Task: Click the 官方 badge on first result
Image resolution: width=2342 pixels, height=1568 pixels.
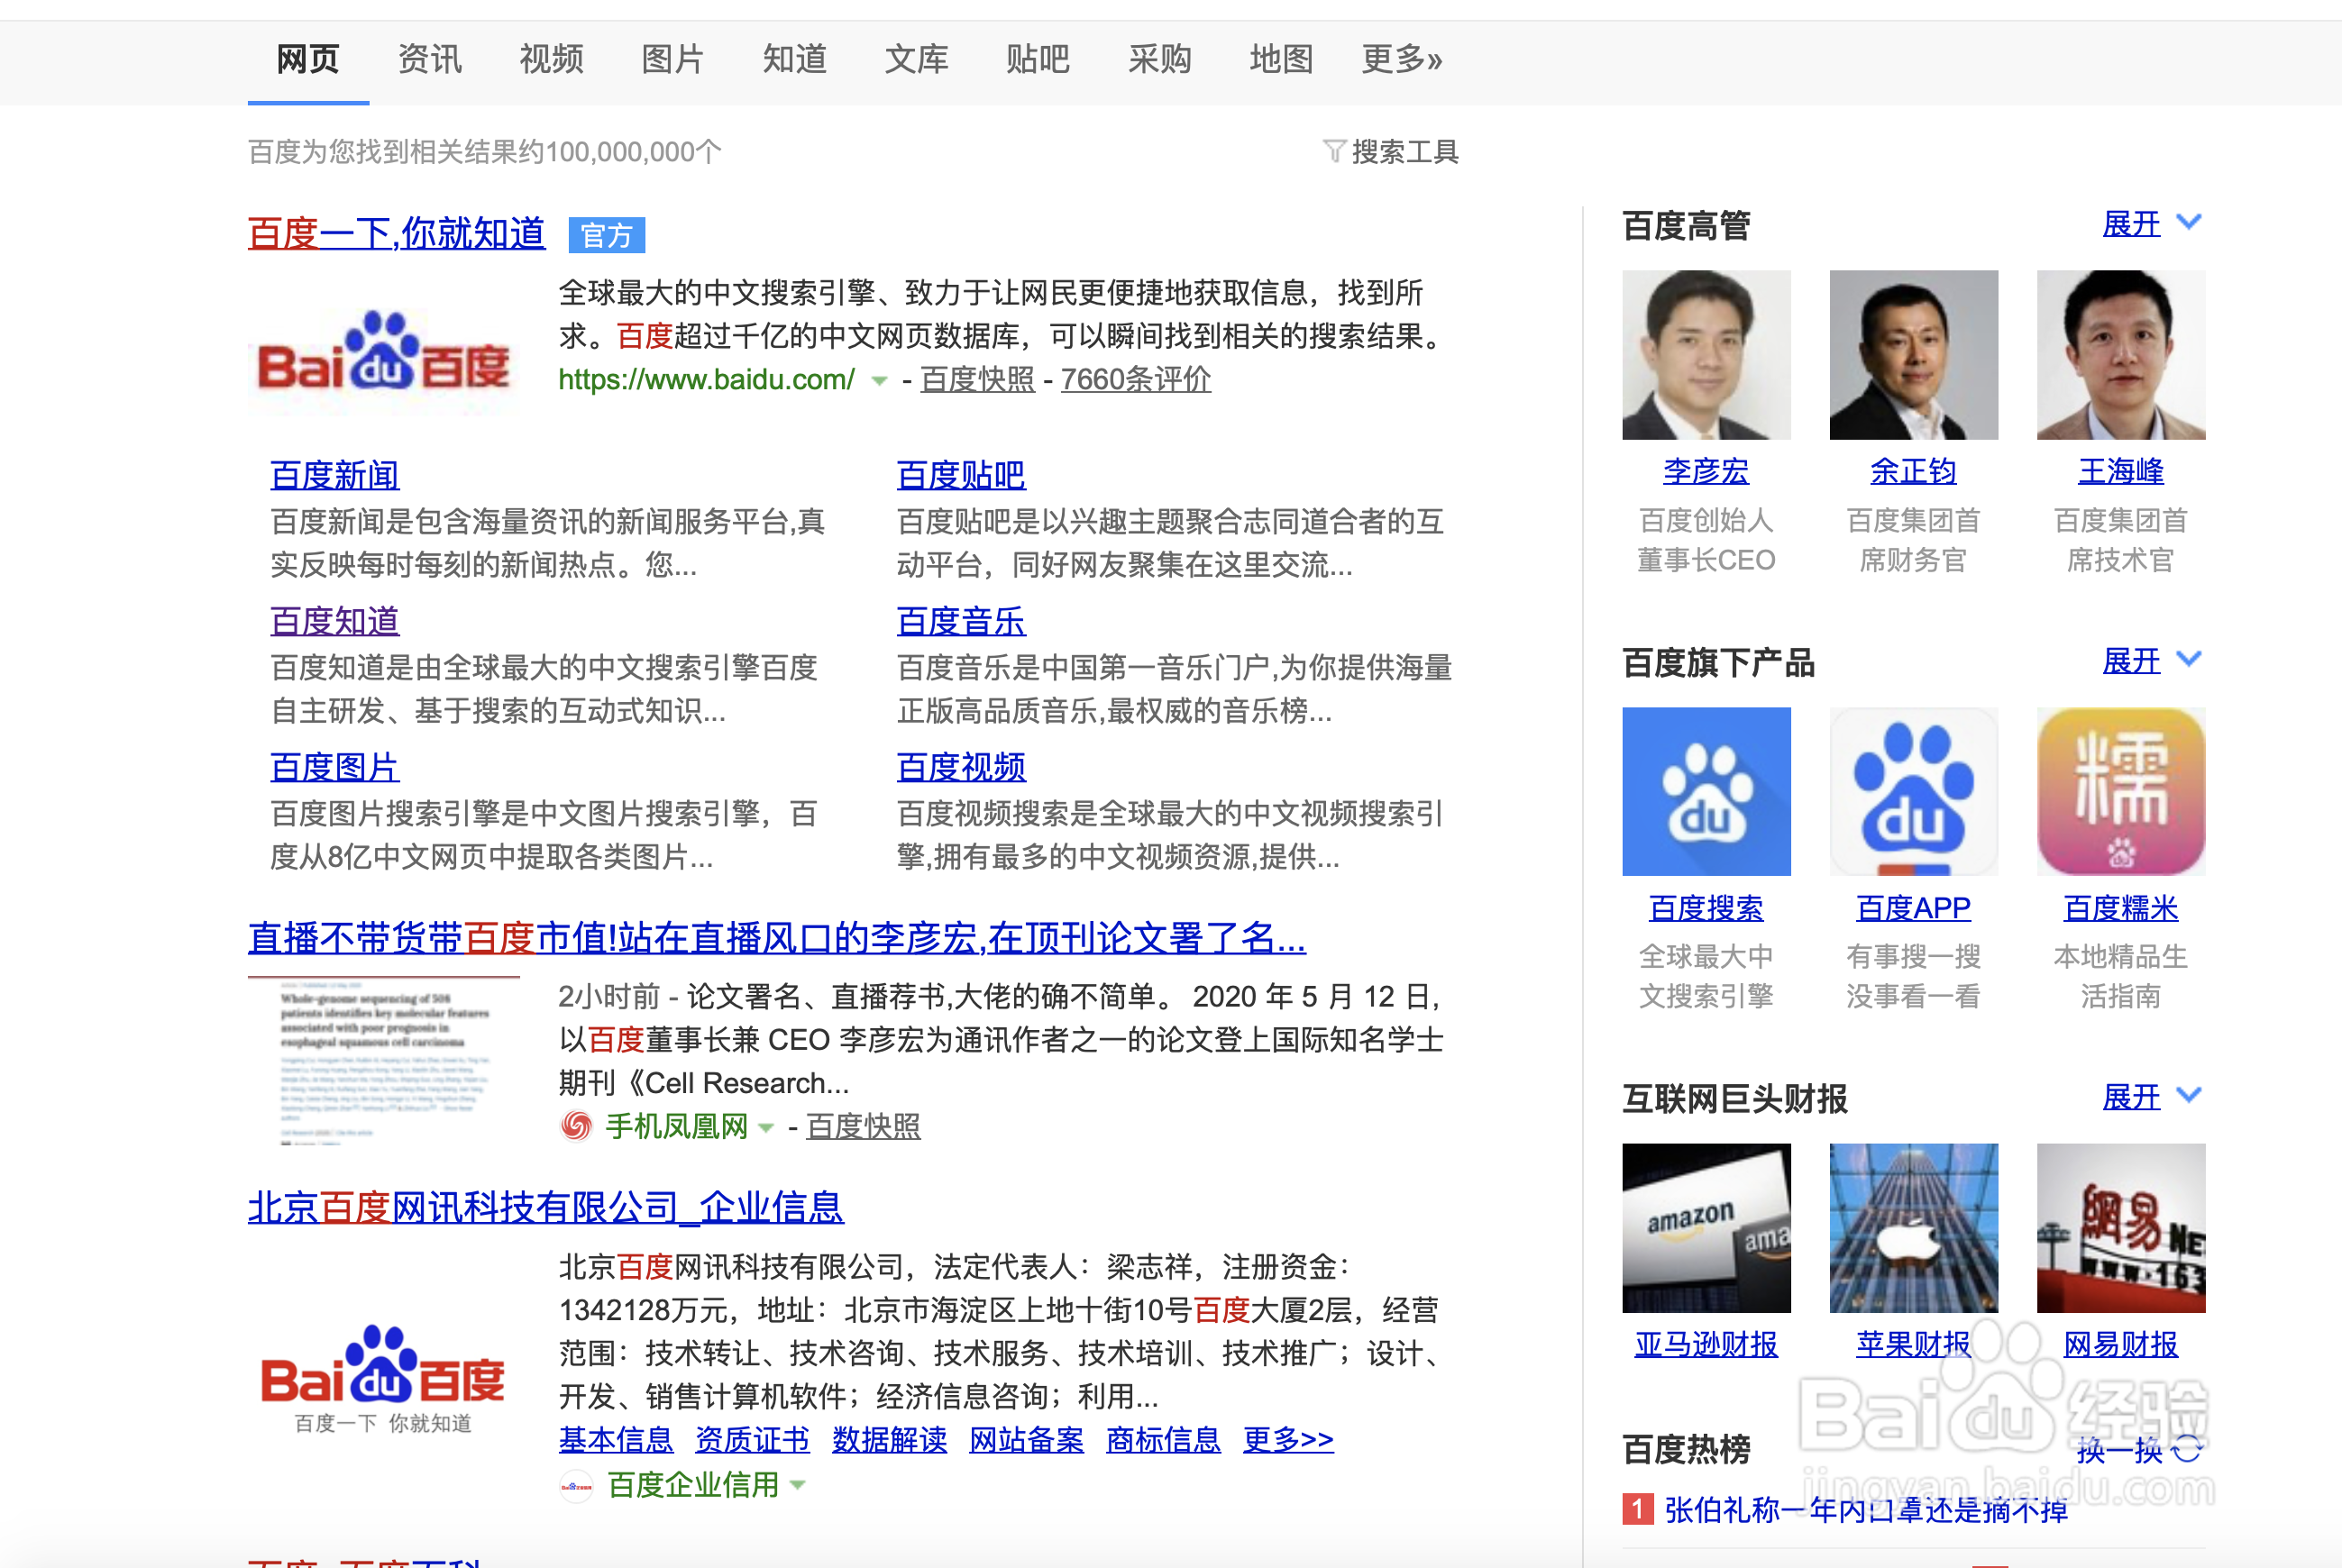Action: (x=607, y=235)
